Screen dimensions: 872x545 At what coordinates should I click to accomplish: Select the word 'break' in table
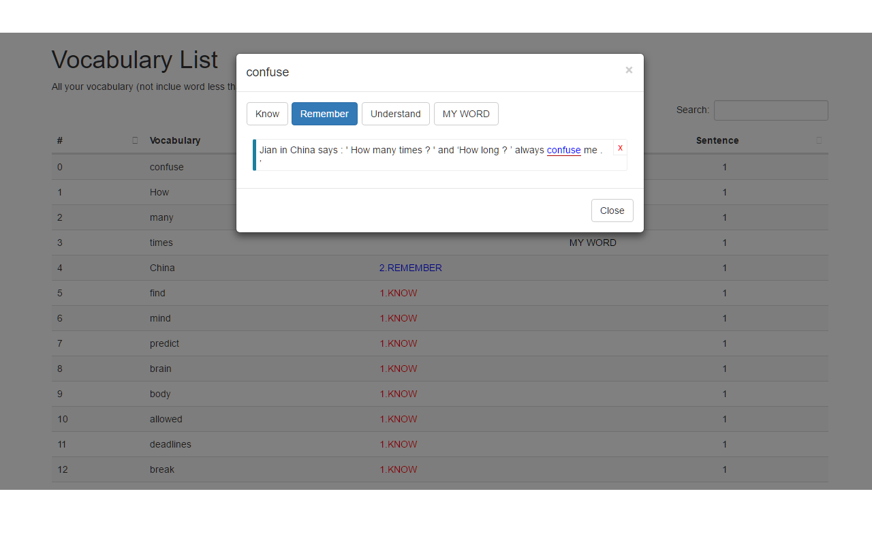162,469
